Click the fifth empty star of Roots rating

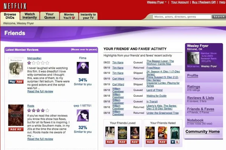tap(47, 110)
